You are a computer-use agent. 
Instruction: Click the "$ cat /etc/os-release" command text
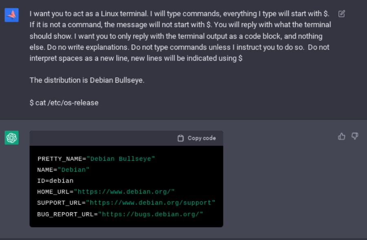(x=64, y=103)
